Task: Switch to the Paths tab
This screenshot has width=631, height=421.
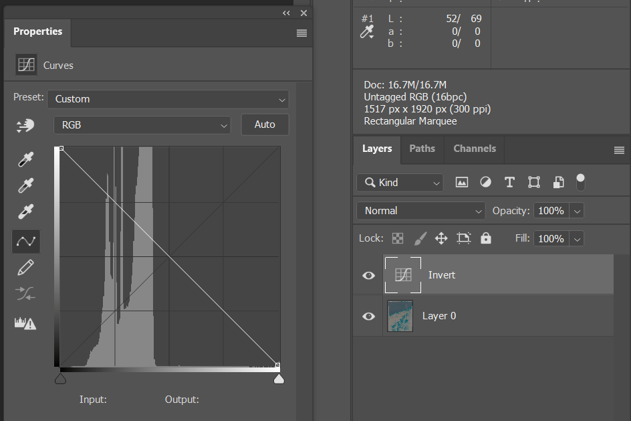Action: pyautogui.click(x=422, y=149)
